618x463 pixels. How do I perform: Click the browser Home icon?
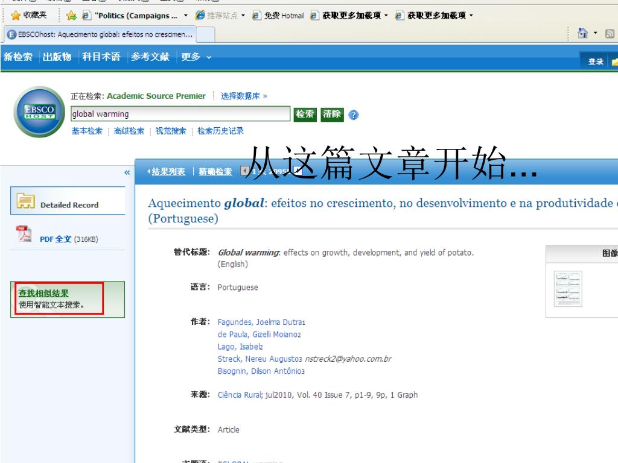click(582, 33)
